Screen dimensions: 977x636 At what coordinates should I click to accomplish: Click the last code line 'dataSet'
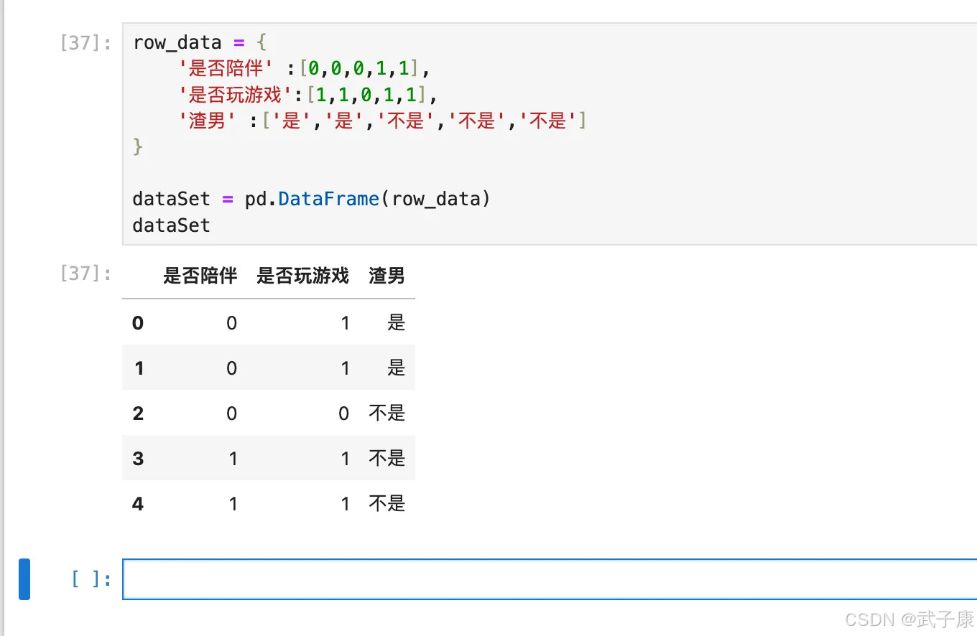coord(172,225)
